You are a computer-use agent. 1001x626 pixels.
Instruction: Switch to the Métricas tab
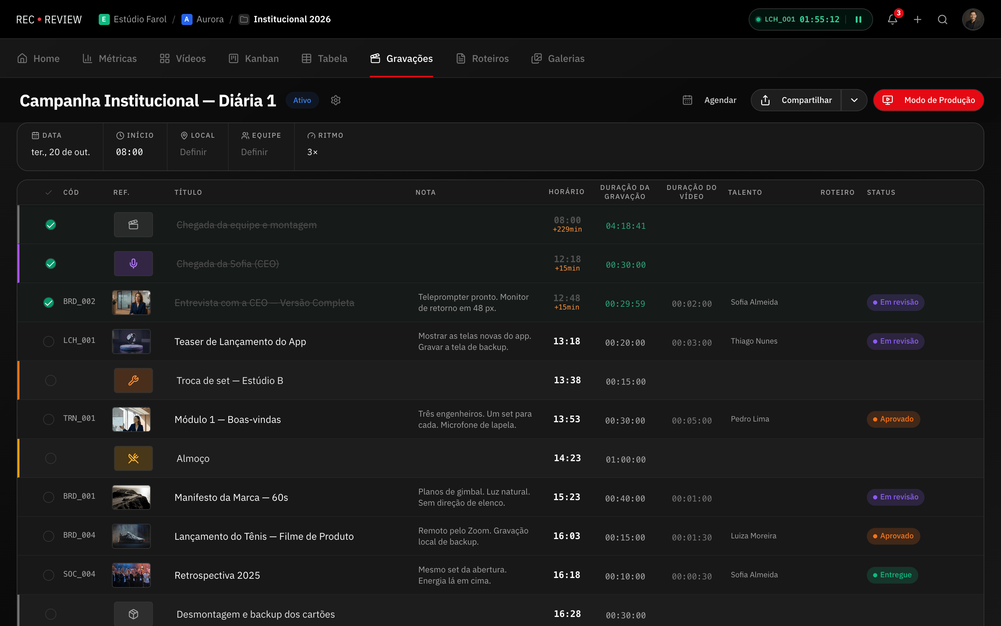click(109, 58)
